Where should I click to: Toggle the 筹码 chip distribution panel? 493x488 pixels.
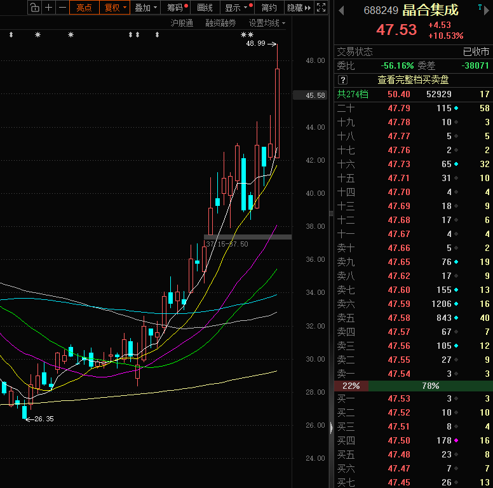click(x=175, y=8)
